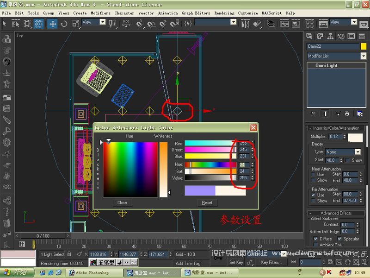
Task: Open the Material Editor
Action: point(309,24)
